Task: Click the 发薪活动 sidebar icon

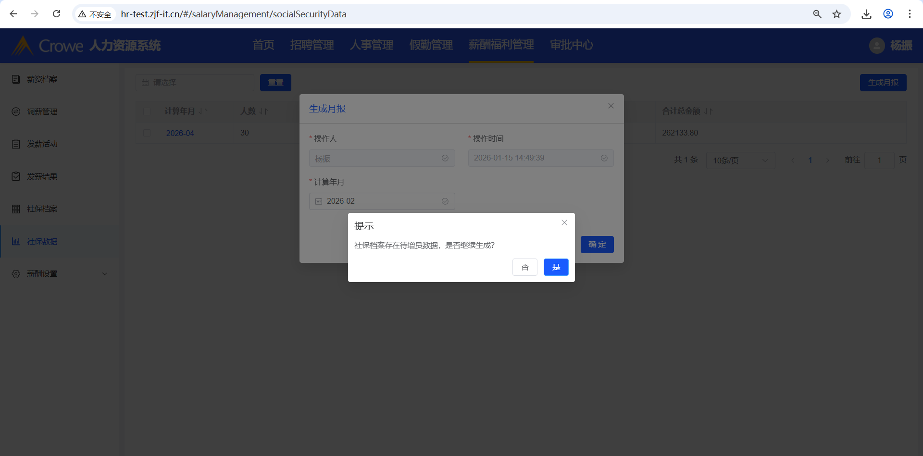Action: pyautogui.click(x=16, y=144)
